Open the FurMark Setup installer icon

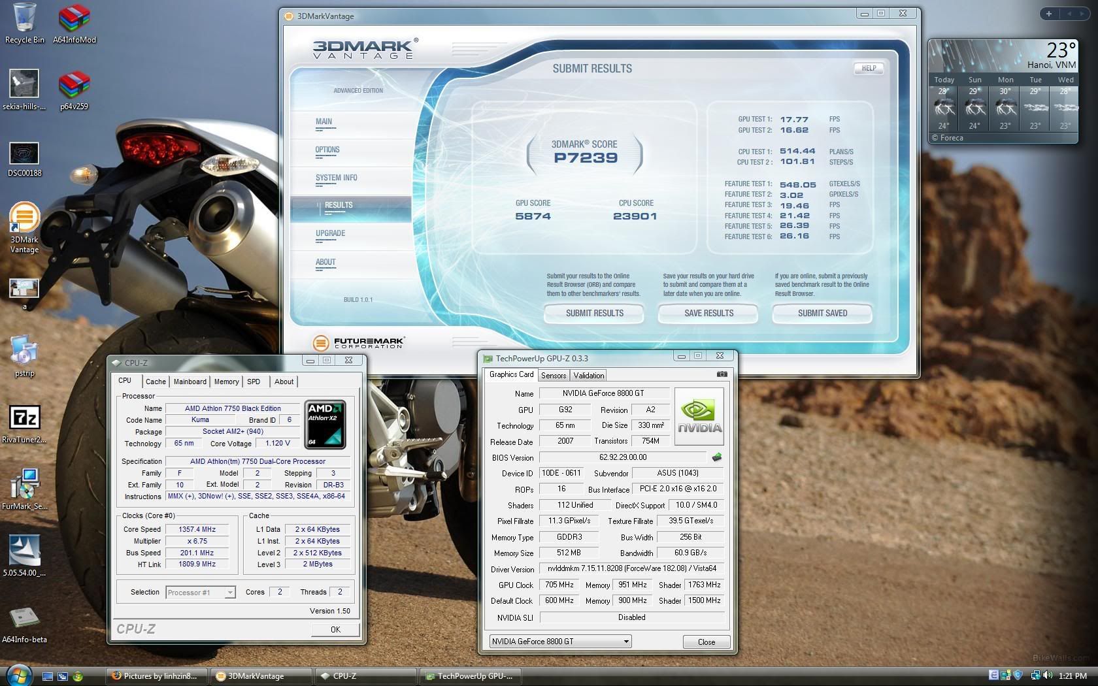(x=24, y=489)
